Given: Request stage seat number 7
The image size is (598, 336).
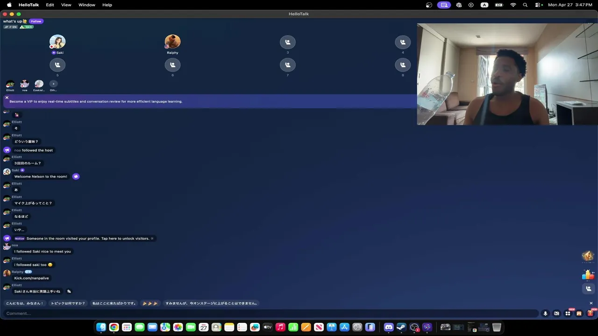Looking at the screenshot, I should (288, 65).
